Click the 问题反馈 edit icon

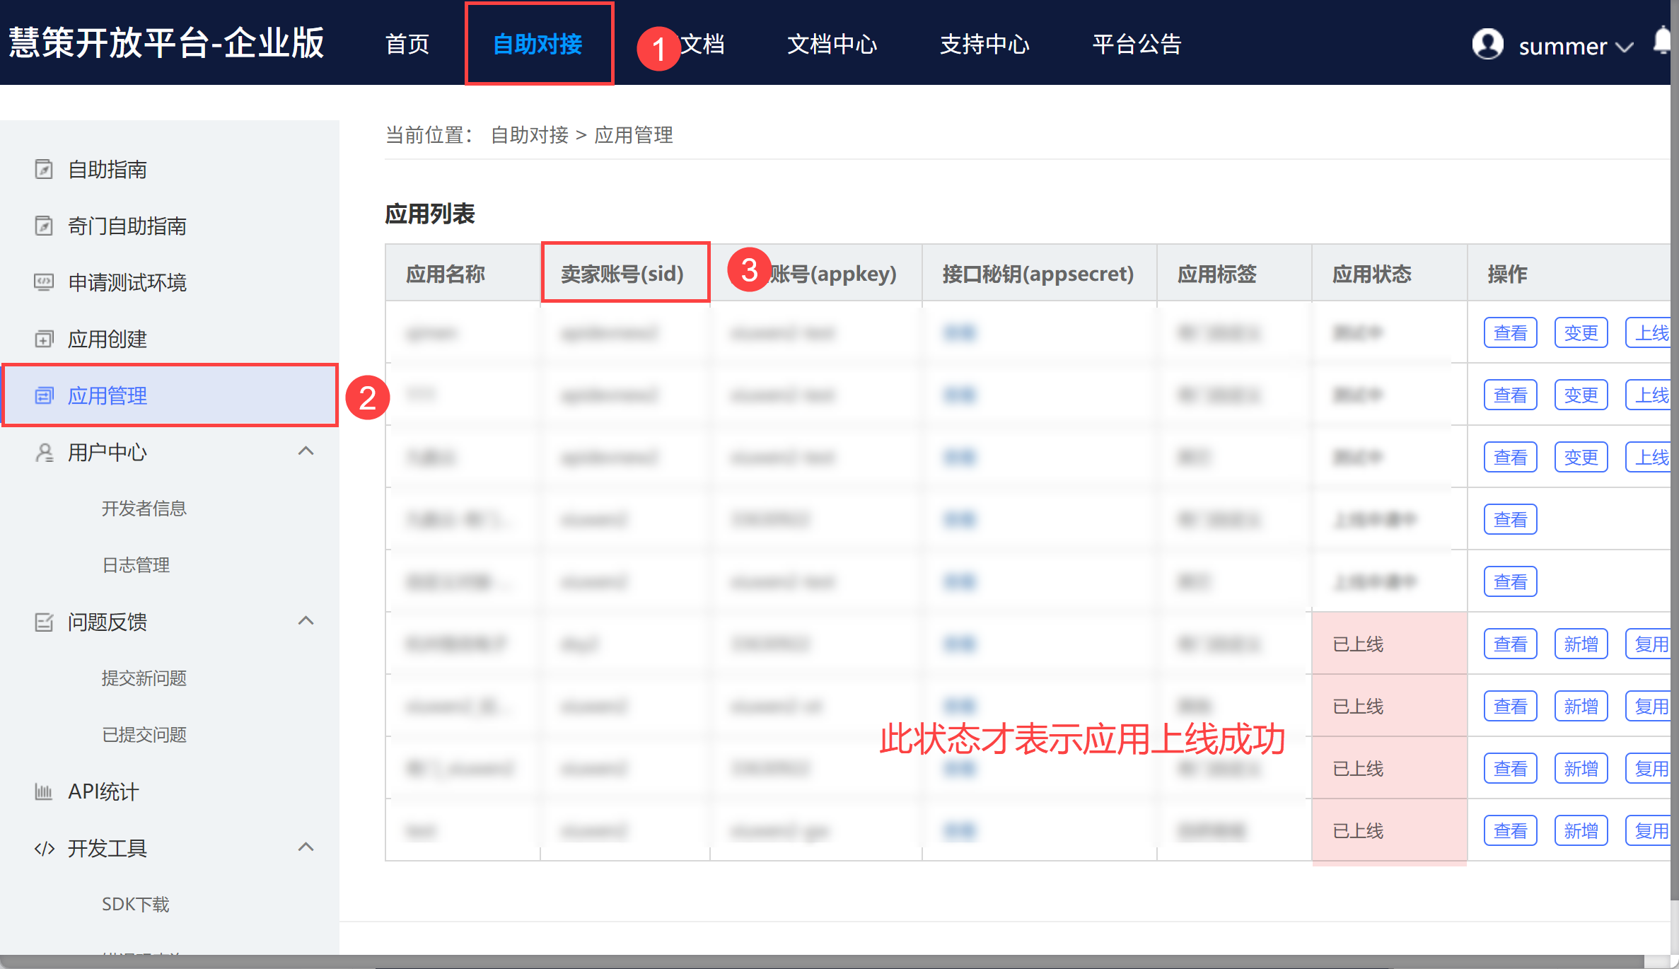click(x=44, y=622)
